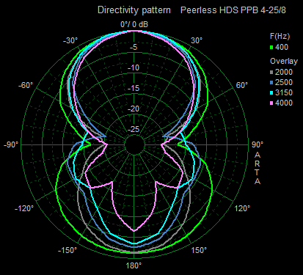Select the 2000 overlay label
Screen dimensions: 303x275
[x=284, y=72]
